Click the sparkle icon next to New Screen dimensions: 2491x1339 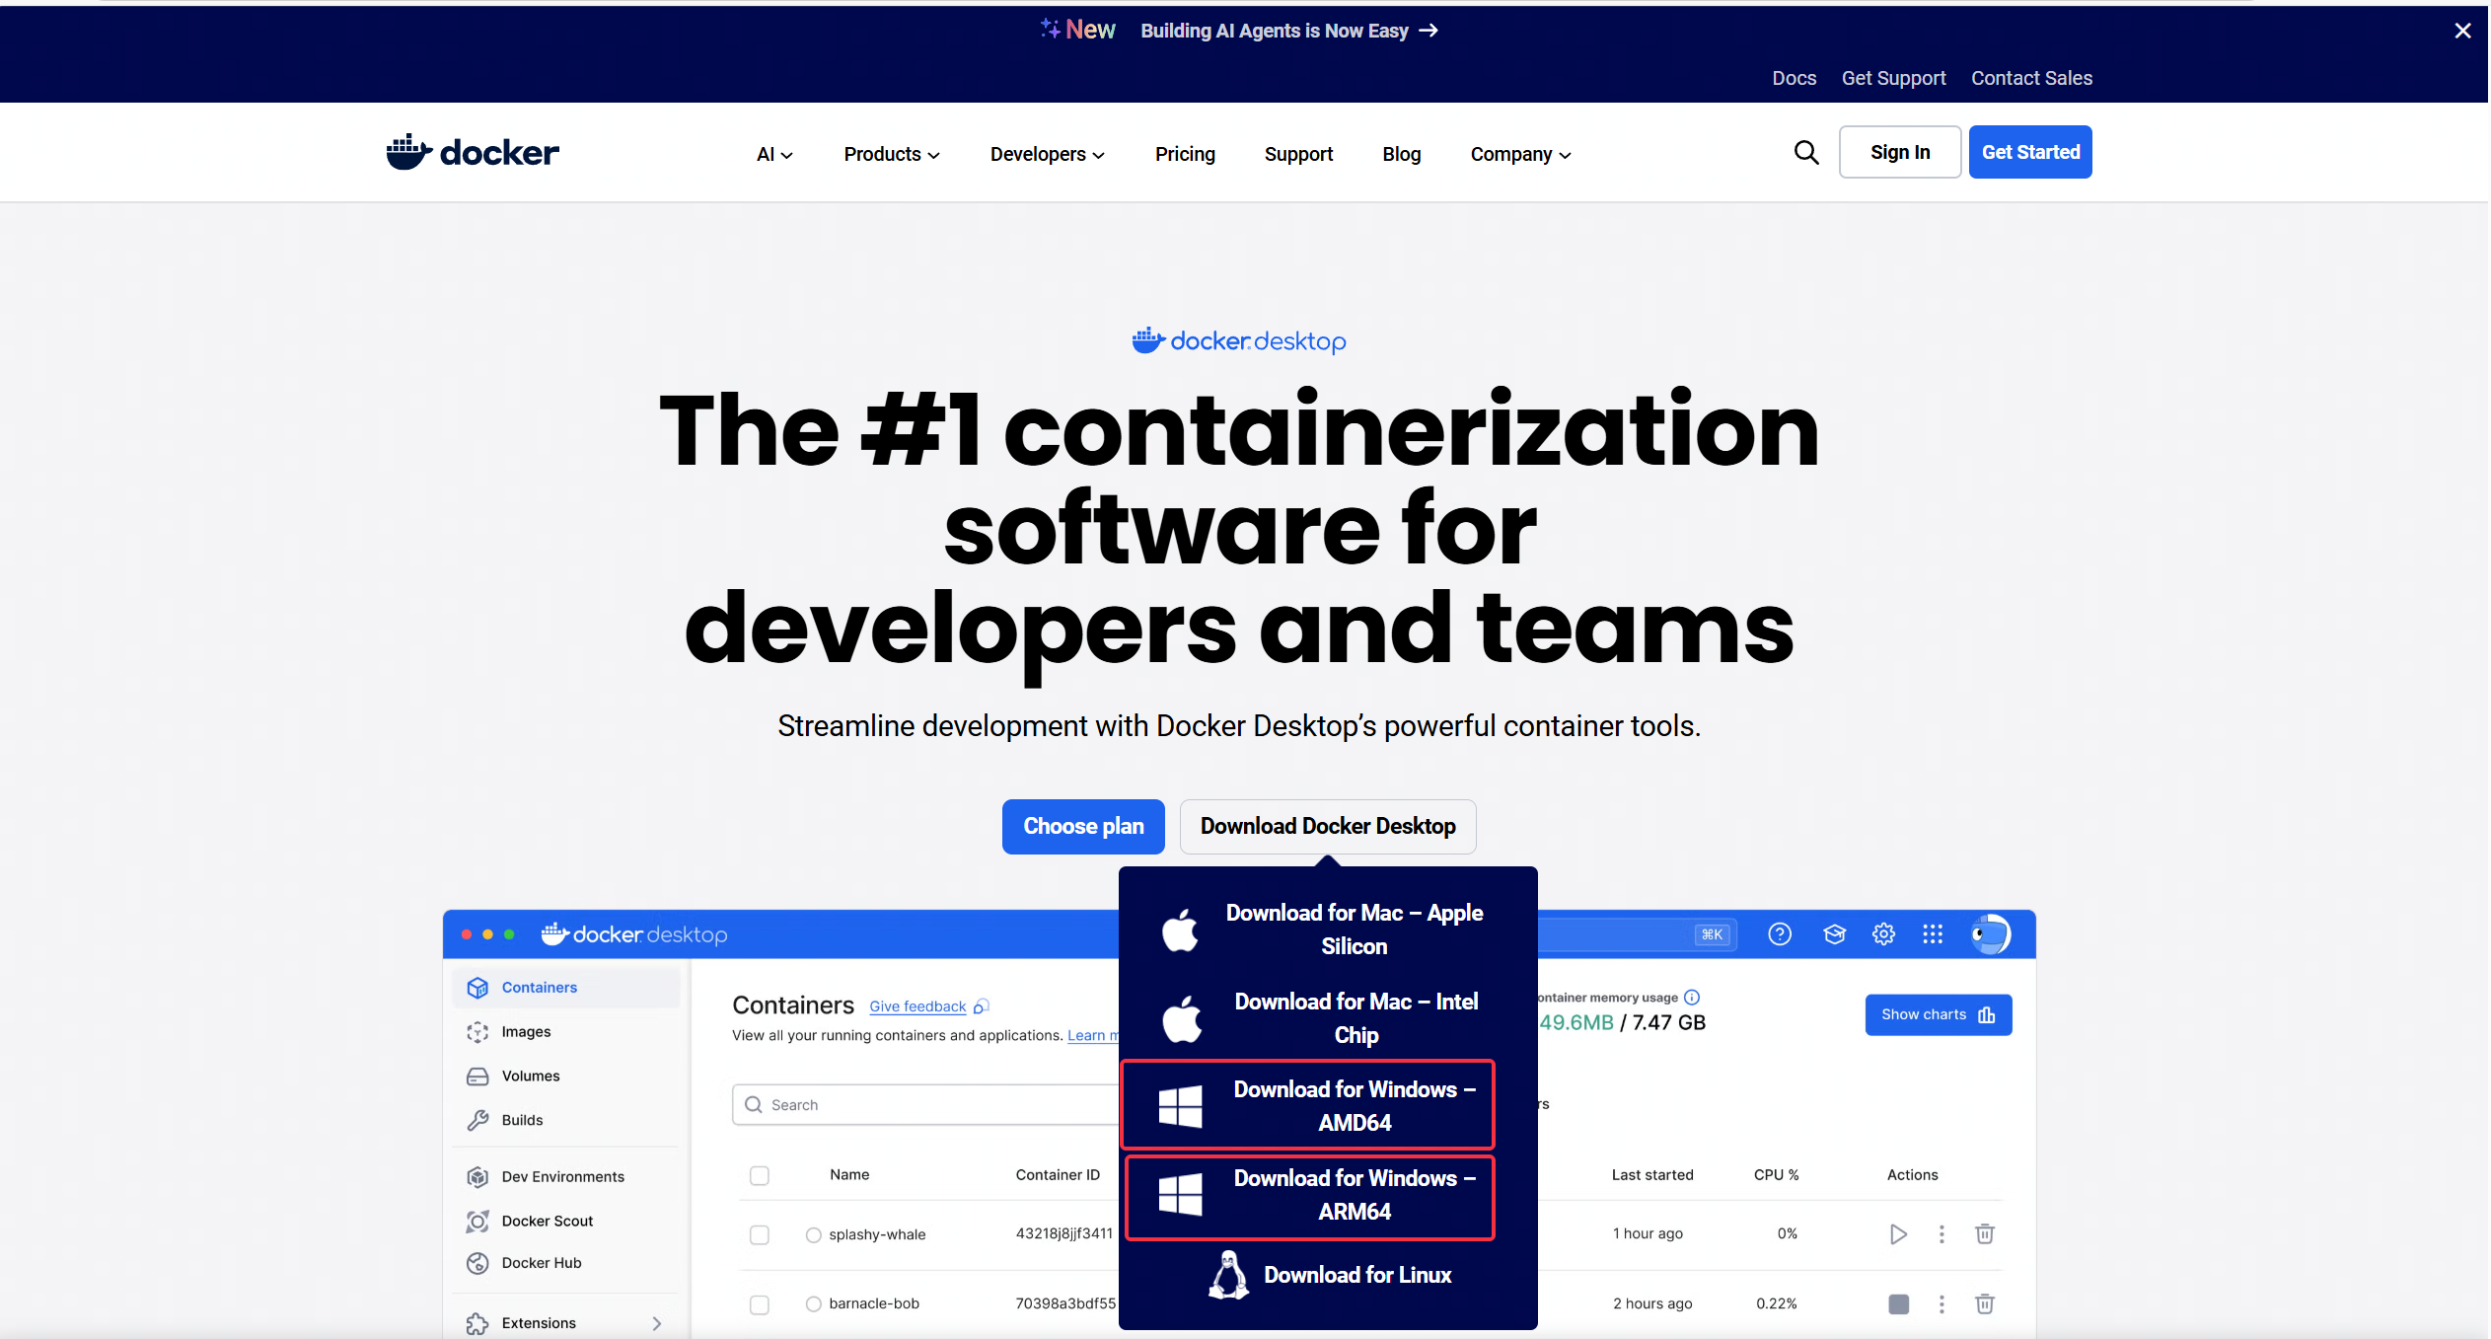pyautogui.click(x=1050, y=29)
